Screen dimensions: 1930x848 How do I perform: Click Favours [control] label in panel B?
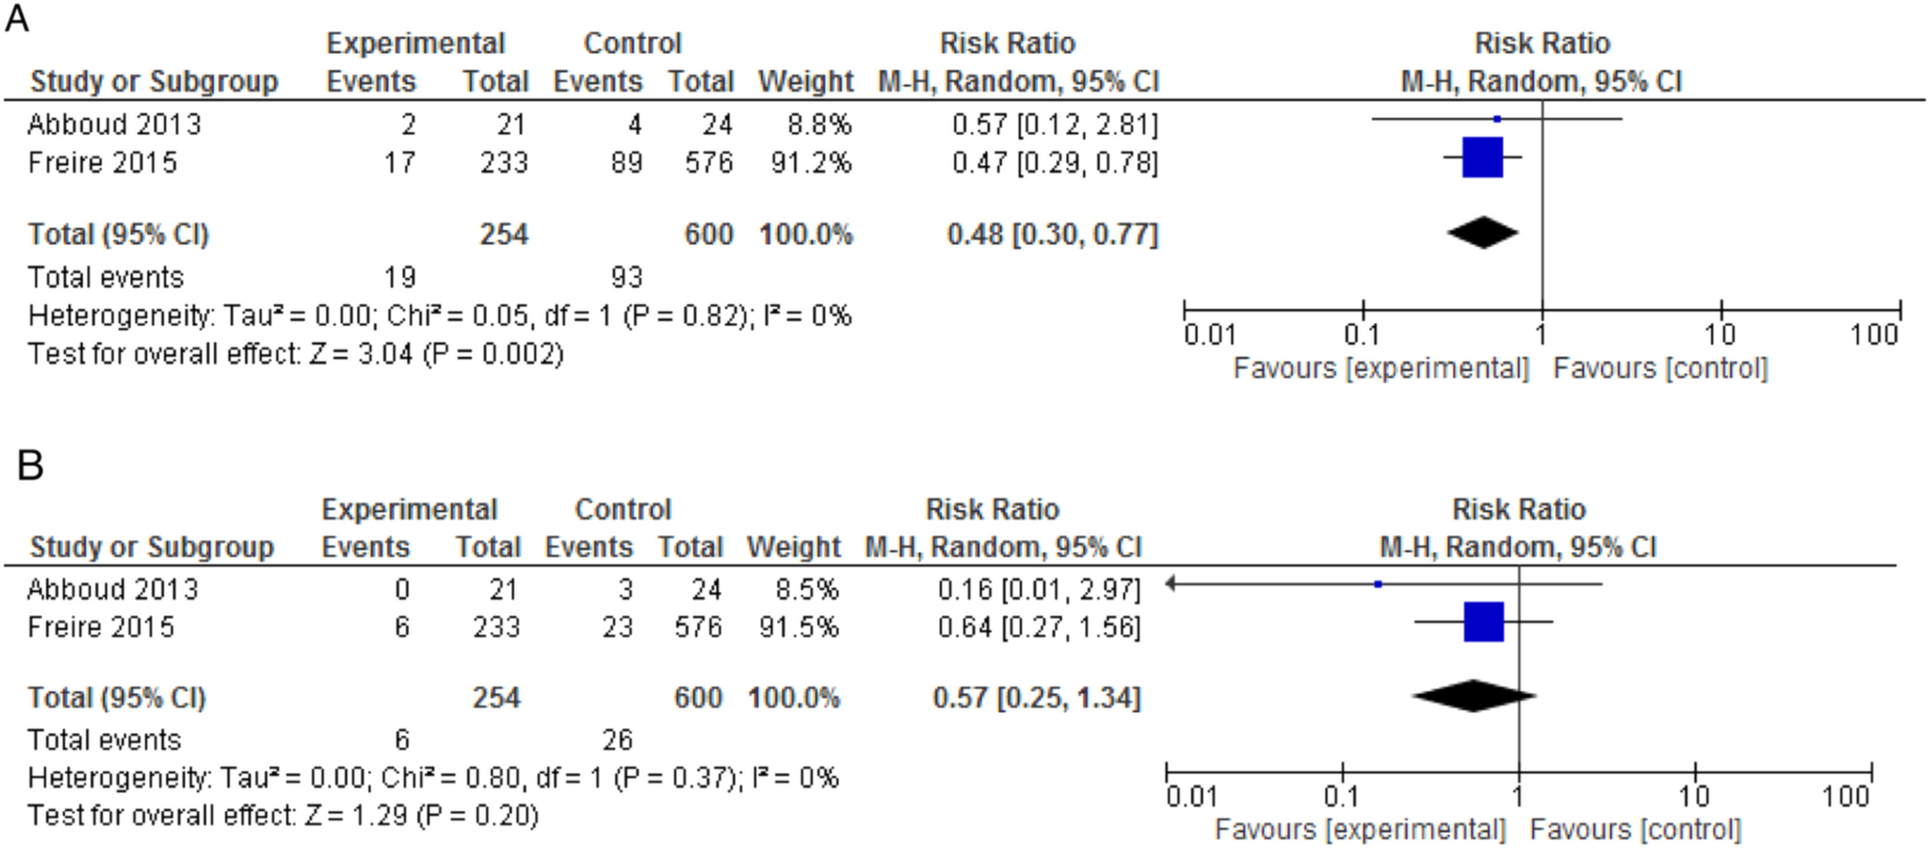(1635, 829)
